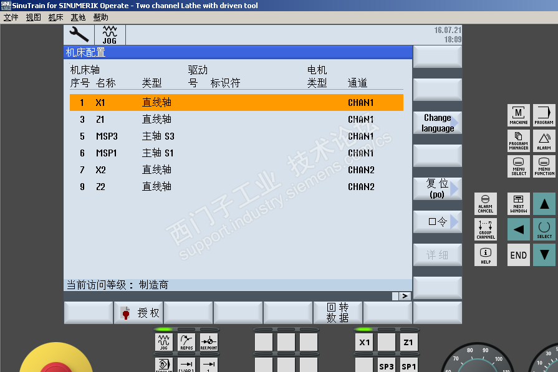Click the GROUP CHANNEL key
The width and height of the screenshot is (558, 372).
486,229
